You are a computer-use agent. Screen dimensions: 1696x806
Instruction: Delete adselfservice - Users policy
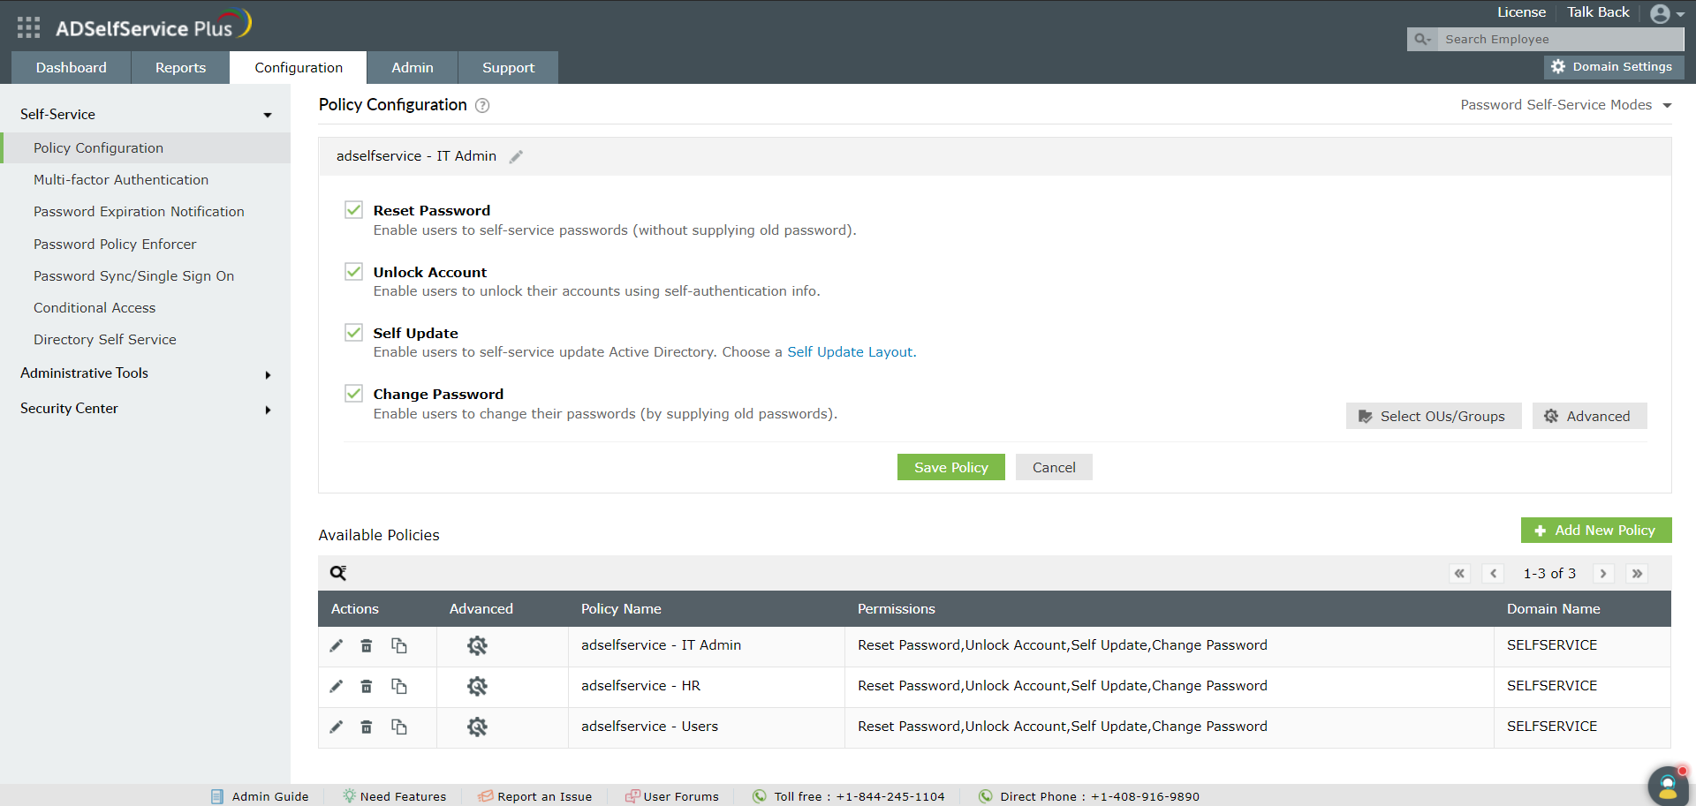pyautogui.click(x=367, y=727)
